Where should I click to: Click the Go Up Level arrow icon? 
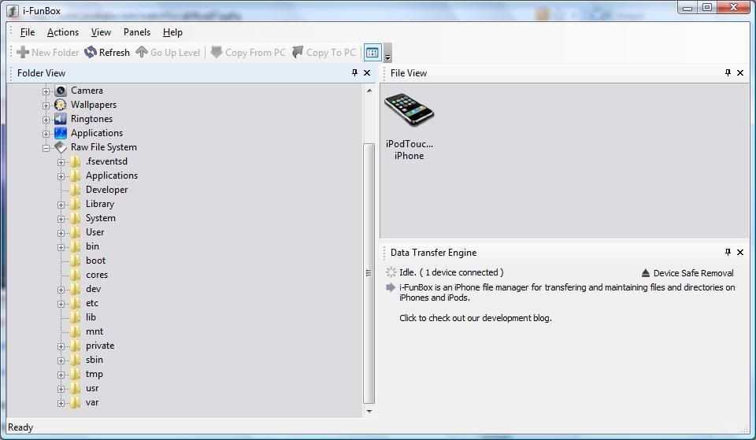[141, 52]
